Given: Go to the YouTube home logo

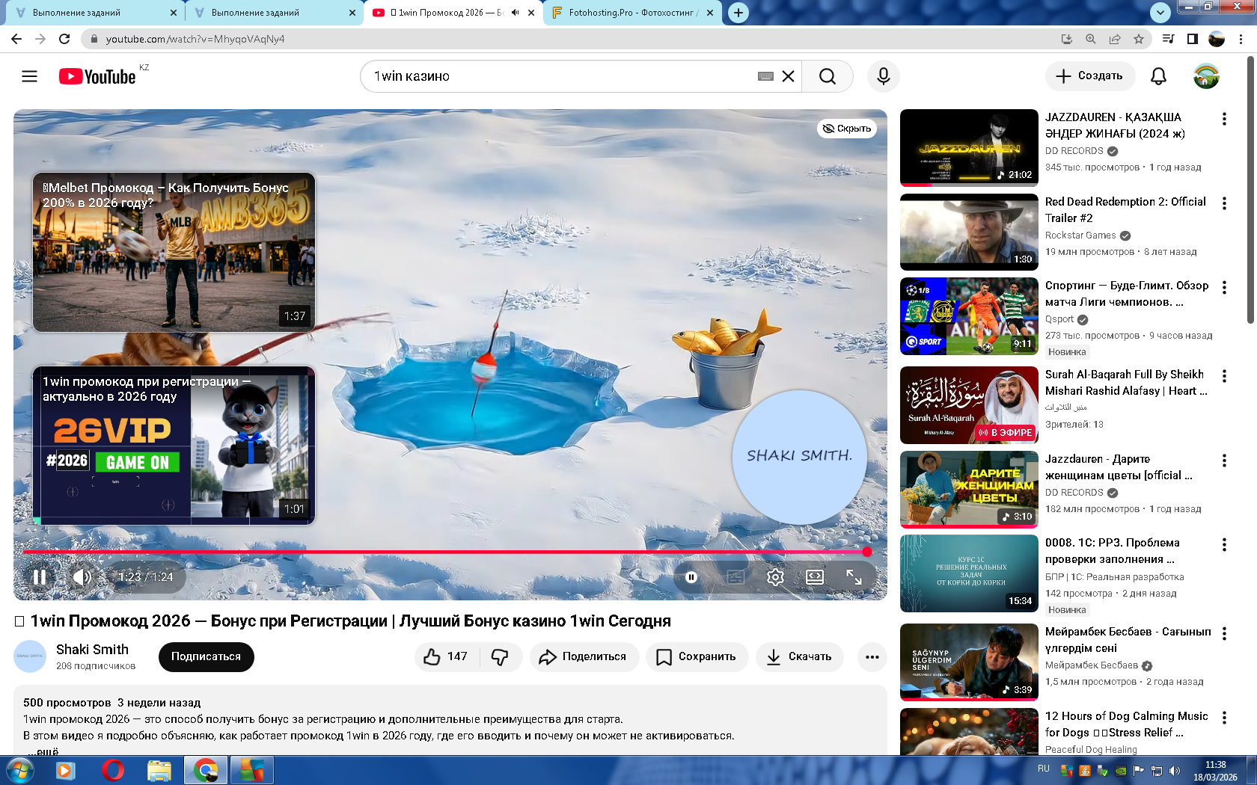Looking at the screenshot, I should [x=97, y=76].
